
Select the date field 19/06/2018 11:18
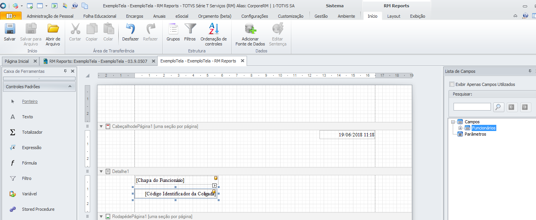pyautogui.click(x=347, y=135)
